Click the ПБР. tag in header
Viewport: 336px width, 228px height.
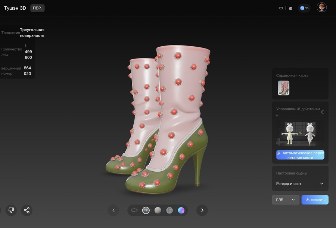37,8
